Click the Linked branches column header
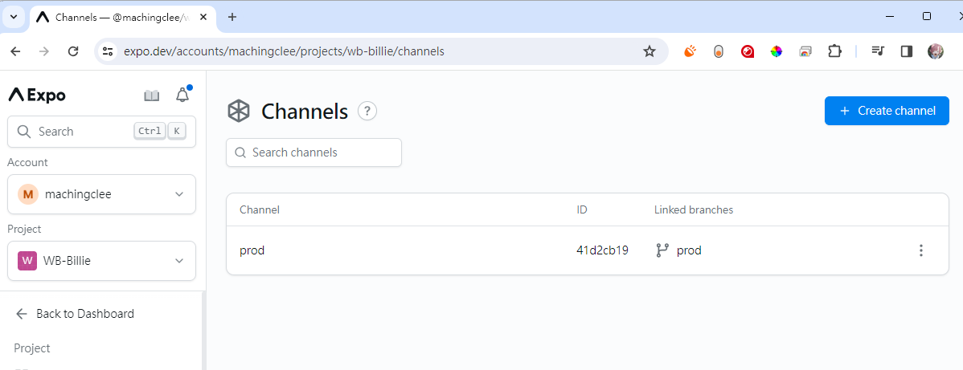The height and width of the screenshot is (370, 963). (x=694, y=209)
